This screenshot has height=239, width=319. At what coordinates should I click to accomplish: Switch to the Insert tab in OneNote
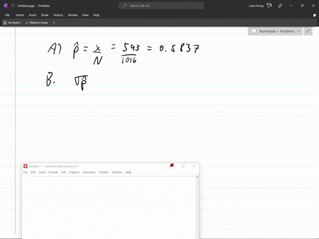click(33, 15)
